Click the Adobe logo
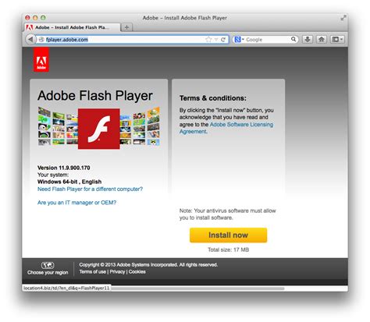 pos(41,60)
